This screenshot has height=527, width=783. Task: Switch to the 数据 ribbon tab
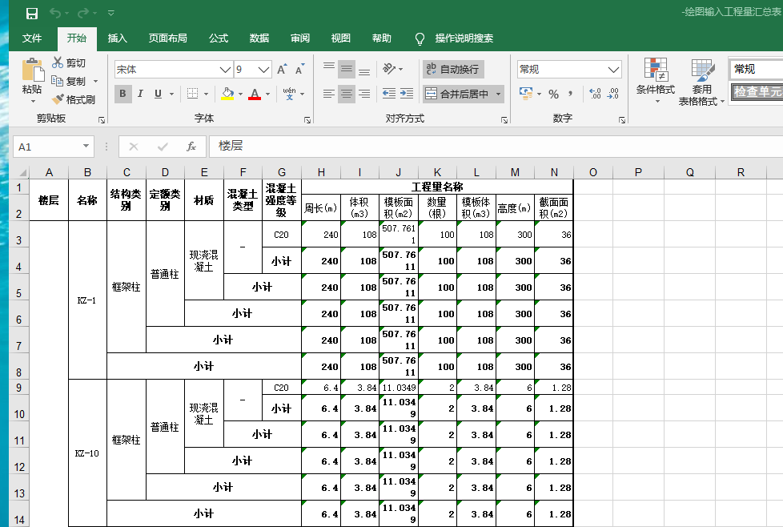pos(259,38)
